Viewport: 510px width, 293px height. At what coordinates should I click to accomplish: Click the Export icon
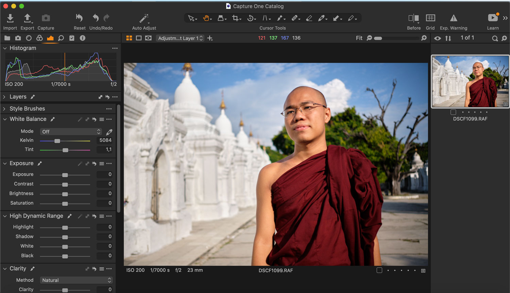[27, 18]
